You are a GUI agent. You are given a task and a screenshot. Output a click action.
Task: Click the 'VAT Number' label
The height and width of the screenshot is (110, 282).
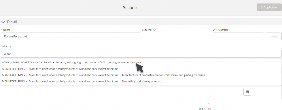point(221,30)
